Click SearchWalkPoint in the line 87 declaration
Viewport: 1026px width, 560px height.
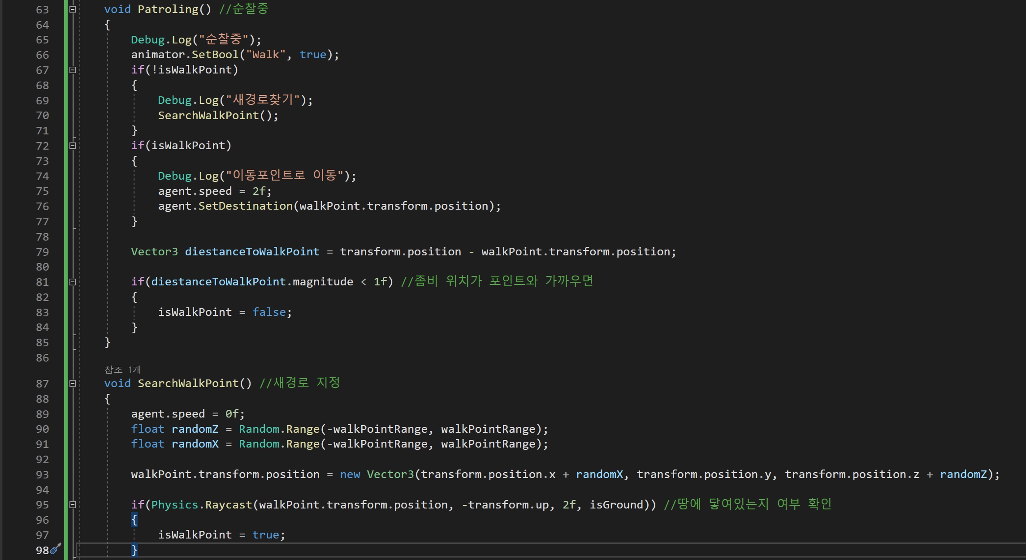click(188, 383)
